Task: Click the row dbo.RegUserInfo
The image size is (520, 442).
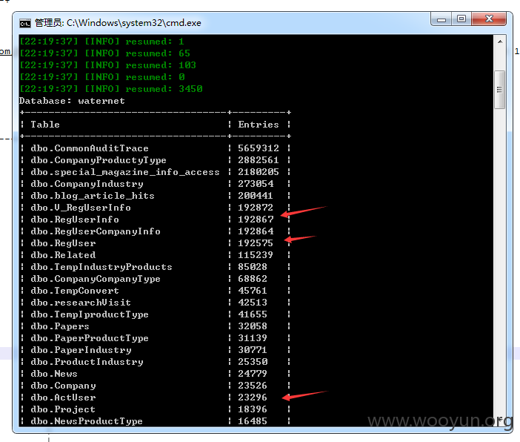Action: pyautogui.click(x=156, y=220)
